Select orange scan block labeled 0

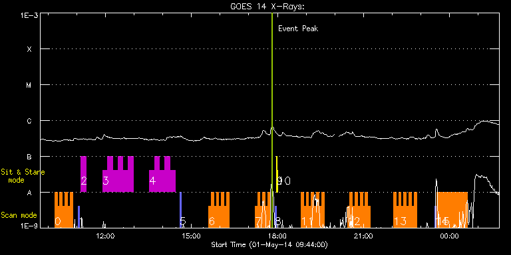point(64,210)
